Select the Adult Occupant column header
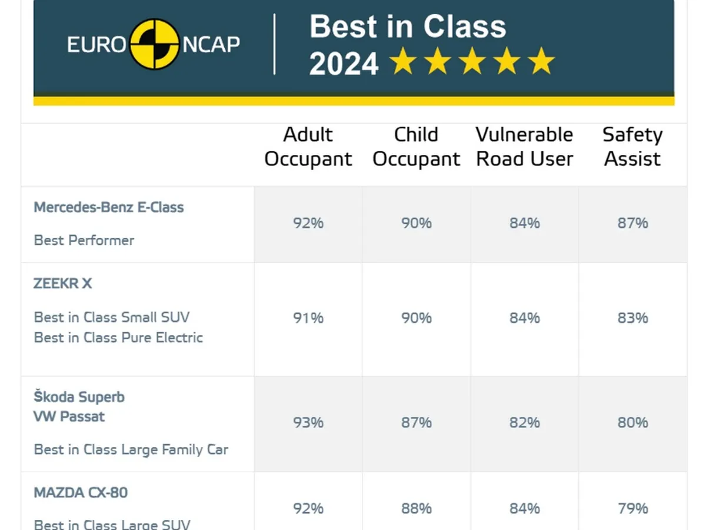Screen dimensions: 706x530 click(308, 147)
